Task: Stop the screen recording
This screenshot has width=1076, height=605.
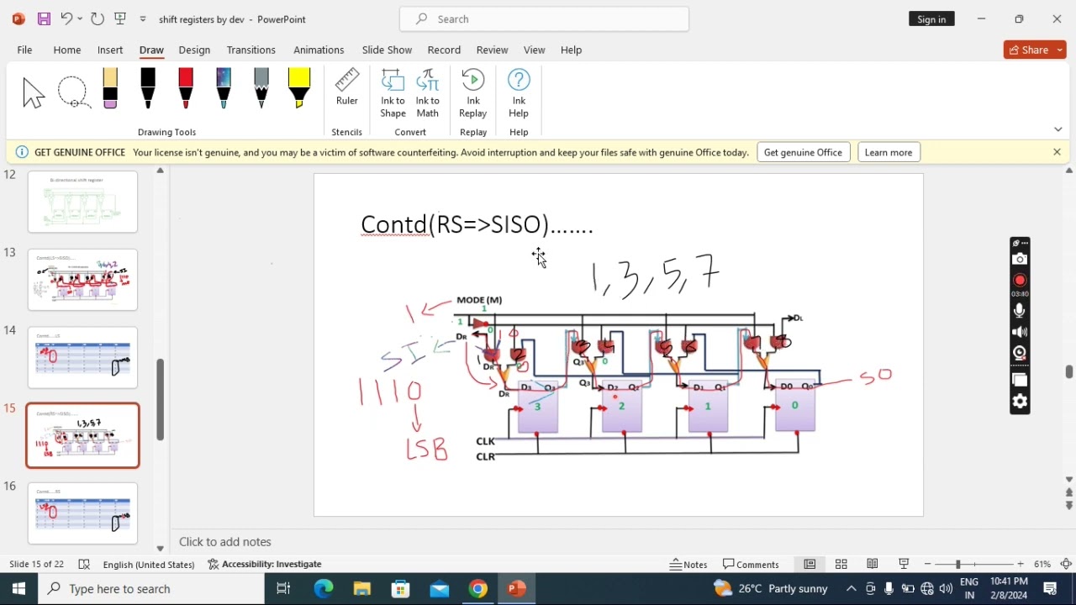Action: click(x=1020, y=280)
